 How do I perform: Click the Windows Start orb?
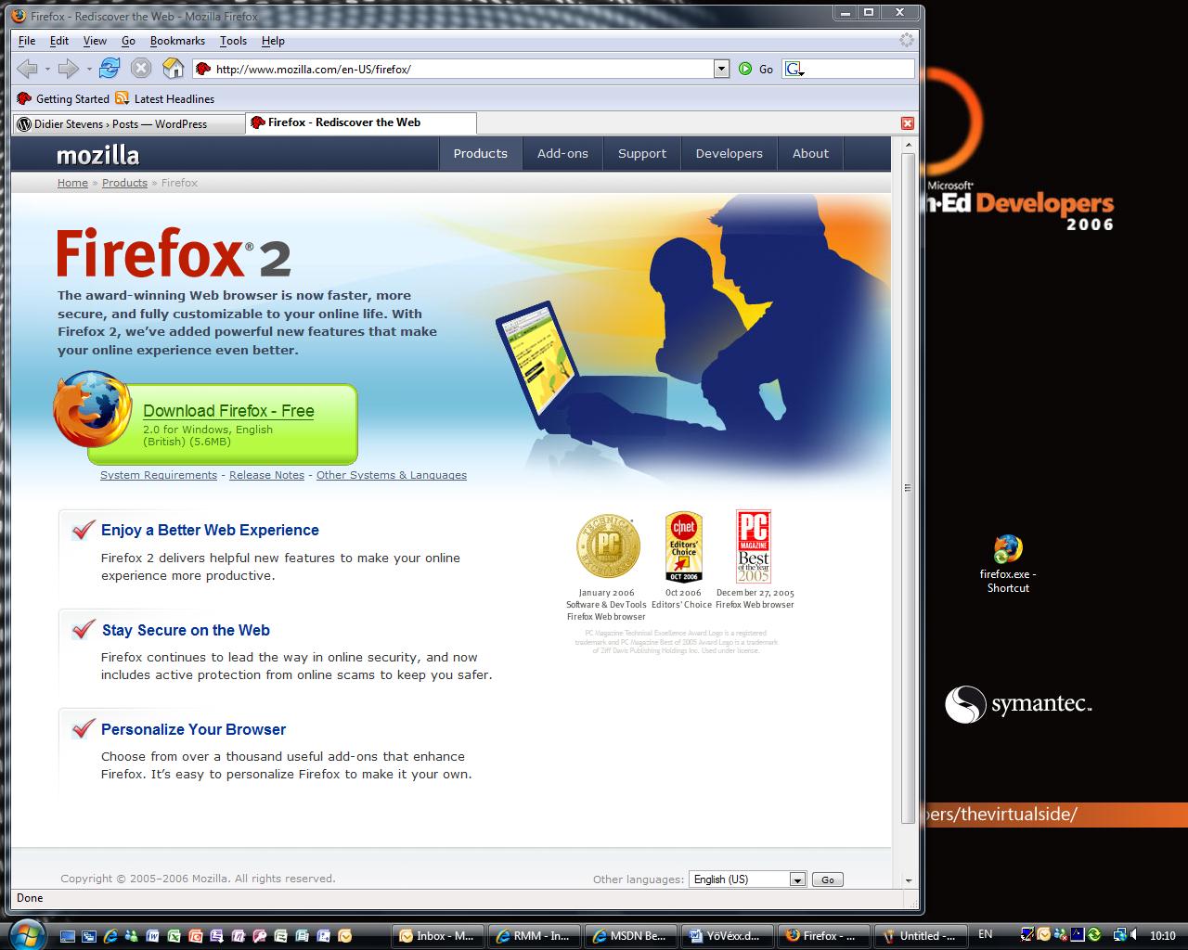tap(27, 934)
